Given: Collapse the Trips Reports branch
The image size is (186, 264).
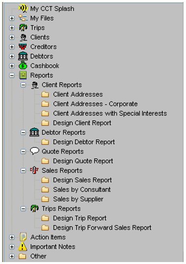Looking at the screenshot, I should [x=23, y=209].
